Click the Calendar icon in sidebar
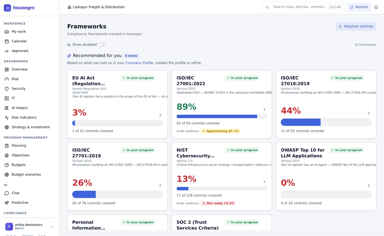 [x=7, y=41]
